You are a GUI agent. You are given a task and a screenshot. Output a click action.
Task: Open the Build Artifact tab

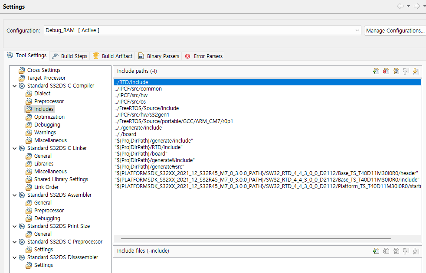point(112,56)
